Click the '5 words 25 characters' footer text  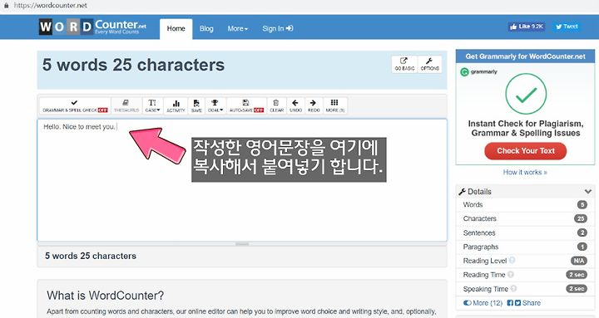click(91, 256)
